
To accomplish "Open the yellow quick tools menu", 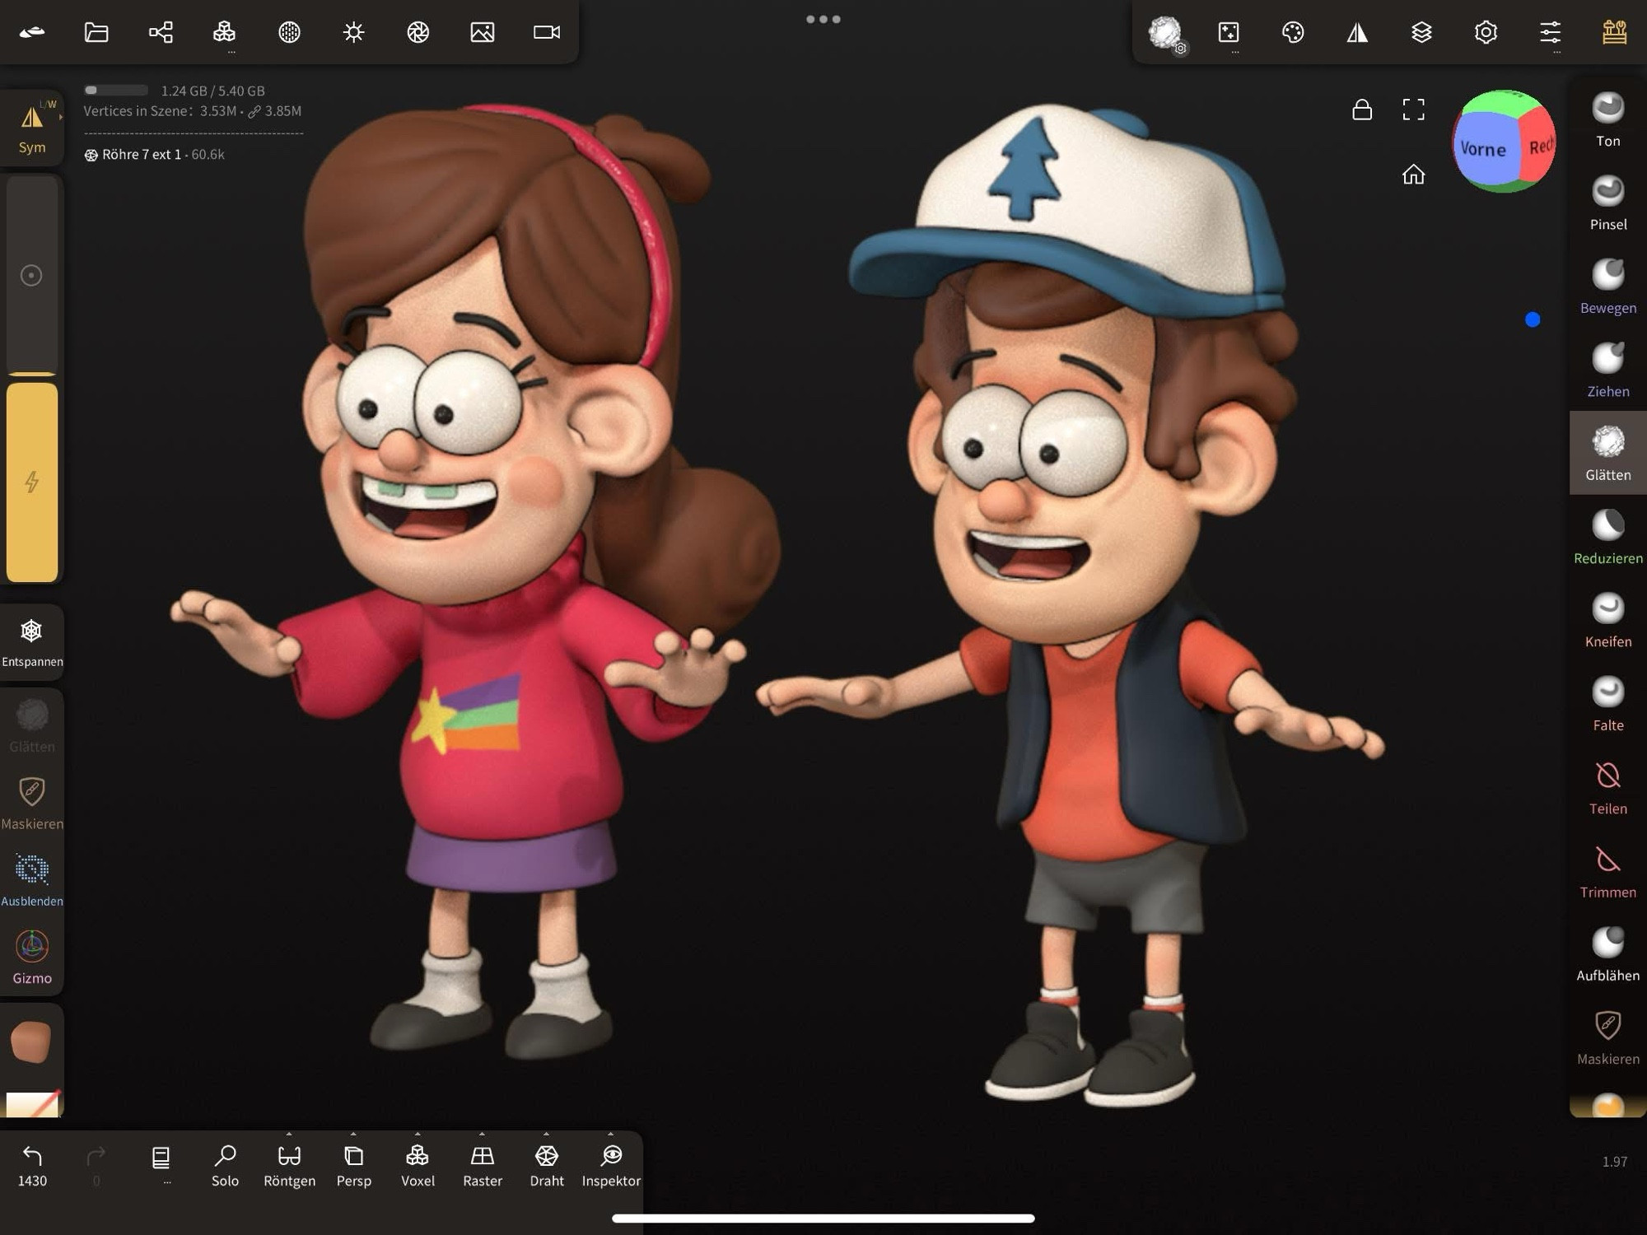I will [x=1614, y=32].
